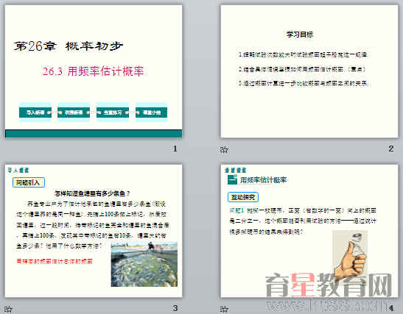The width and height of the screenshot is (403, 314).
Task: Click the 导入新课 navigation button on slide 1
Action: [x=35, y=113]
